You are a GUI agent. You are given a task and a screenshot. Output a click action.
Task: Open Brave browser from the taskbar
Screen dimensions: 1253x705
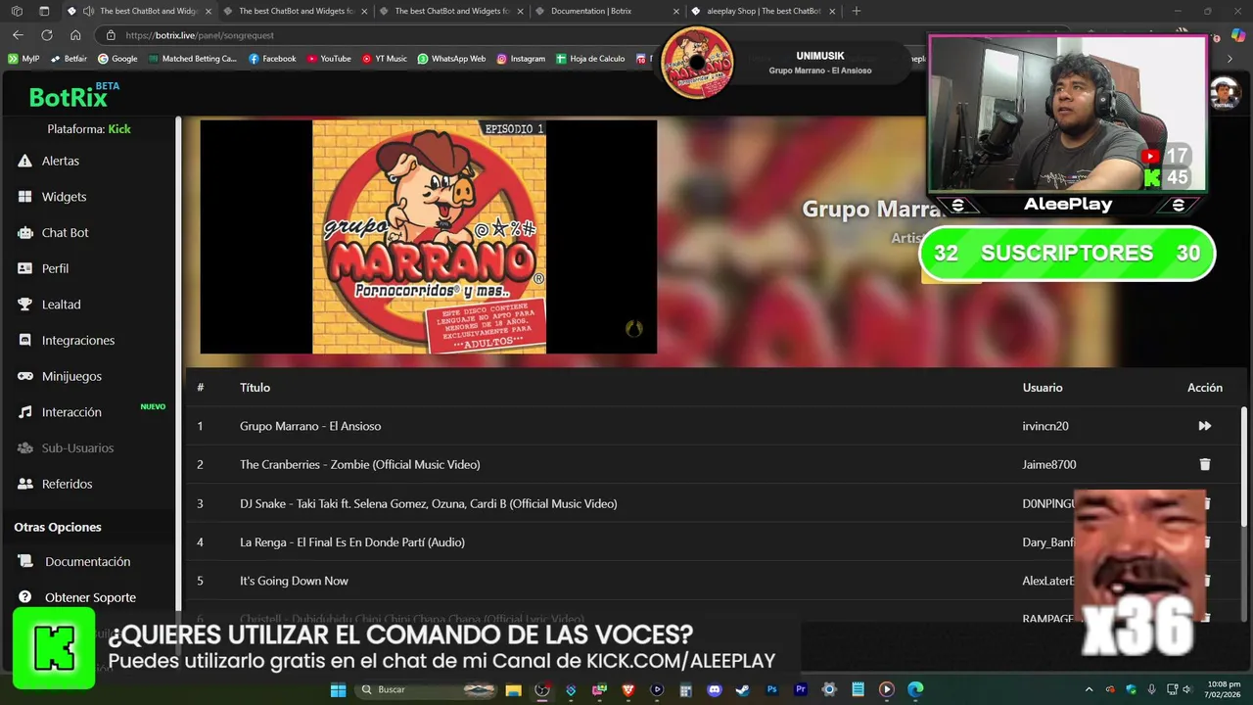click(x=628, y=689)
